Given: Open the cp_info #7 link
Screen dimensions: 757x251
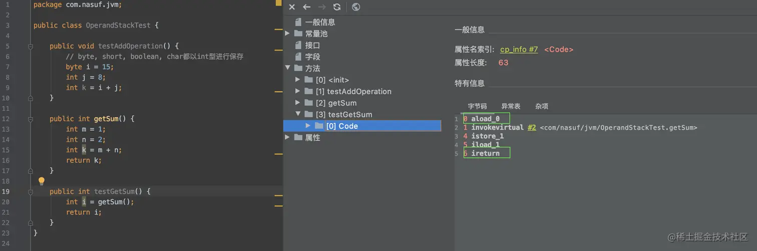Looking at the screenshot, I should [519, 50].
